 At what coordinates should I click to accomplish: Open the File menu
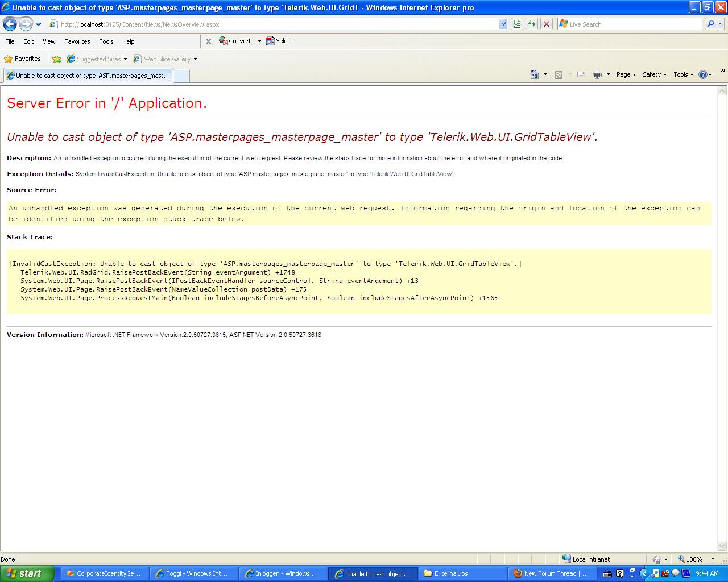tap(10, 41)
